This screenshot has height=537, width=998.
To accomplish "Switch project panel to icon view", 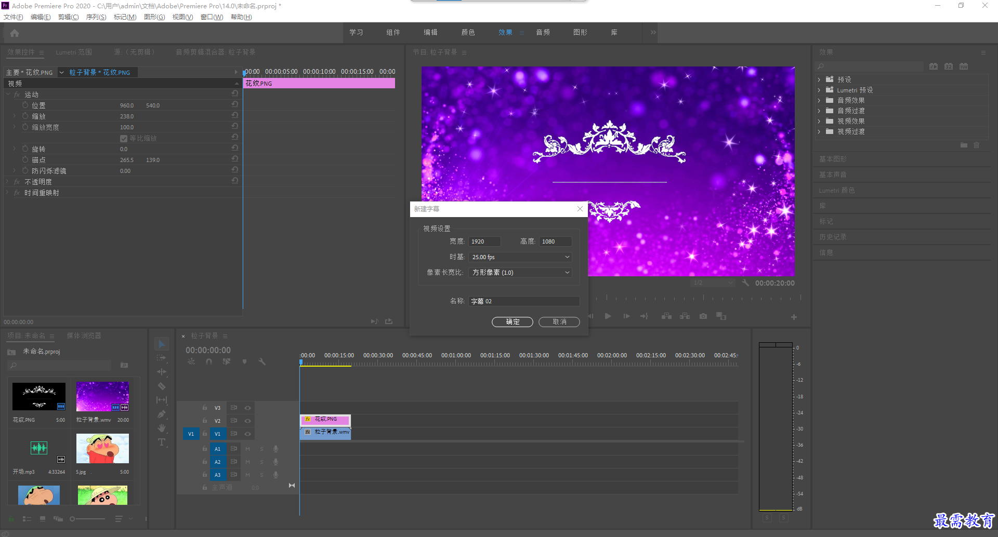I will 43,519.
